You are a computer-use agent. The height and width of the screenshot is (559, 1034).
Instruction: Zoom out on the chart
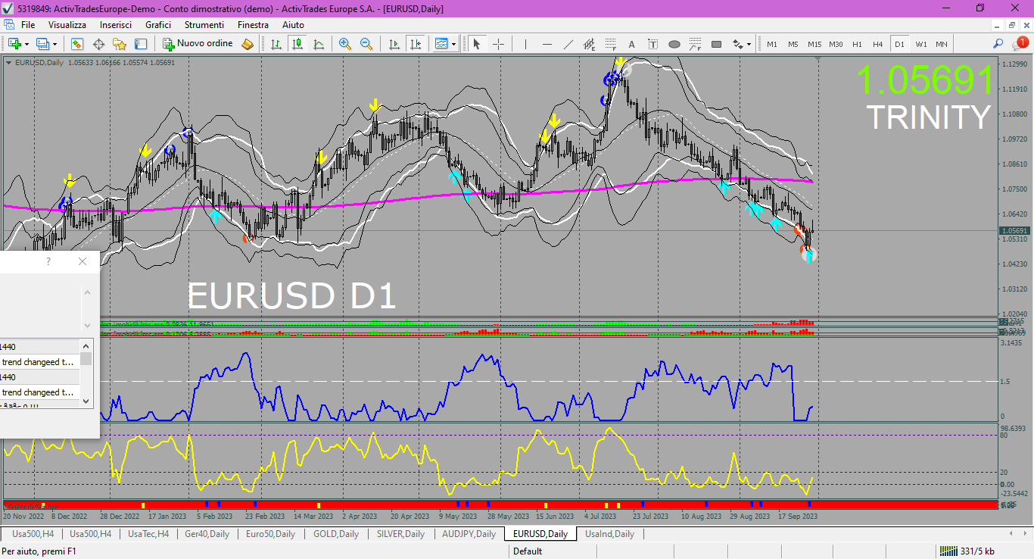pos(366,44)
